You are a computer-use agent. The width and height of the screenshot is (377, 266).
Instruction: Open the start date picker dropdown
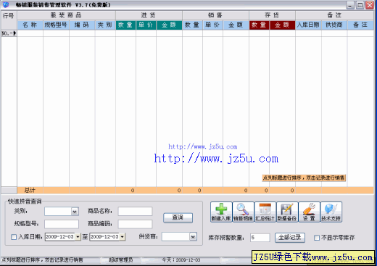point(78,237)
